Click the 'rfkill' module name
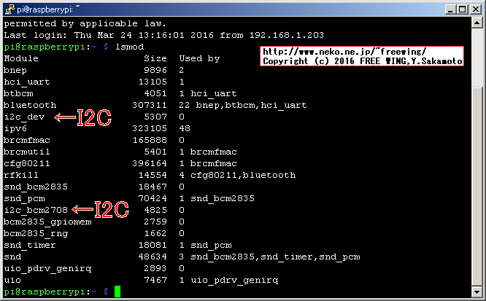486x301 pixels. coord(21,175)
